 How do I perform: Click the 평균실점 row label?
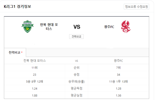tap(76, 95)
